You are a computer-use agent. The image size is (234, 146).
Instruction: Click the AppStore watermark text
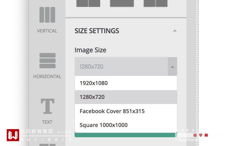tap(187, 139)
